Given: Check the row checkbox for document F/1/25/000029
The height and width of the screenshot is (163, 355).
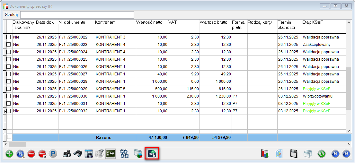Looking at the screenshot, I should (9, 89).
